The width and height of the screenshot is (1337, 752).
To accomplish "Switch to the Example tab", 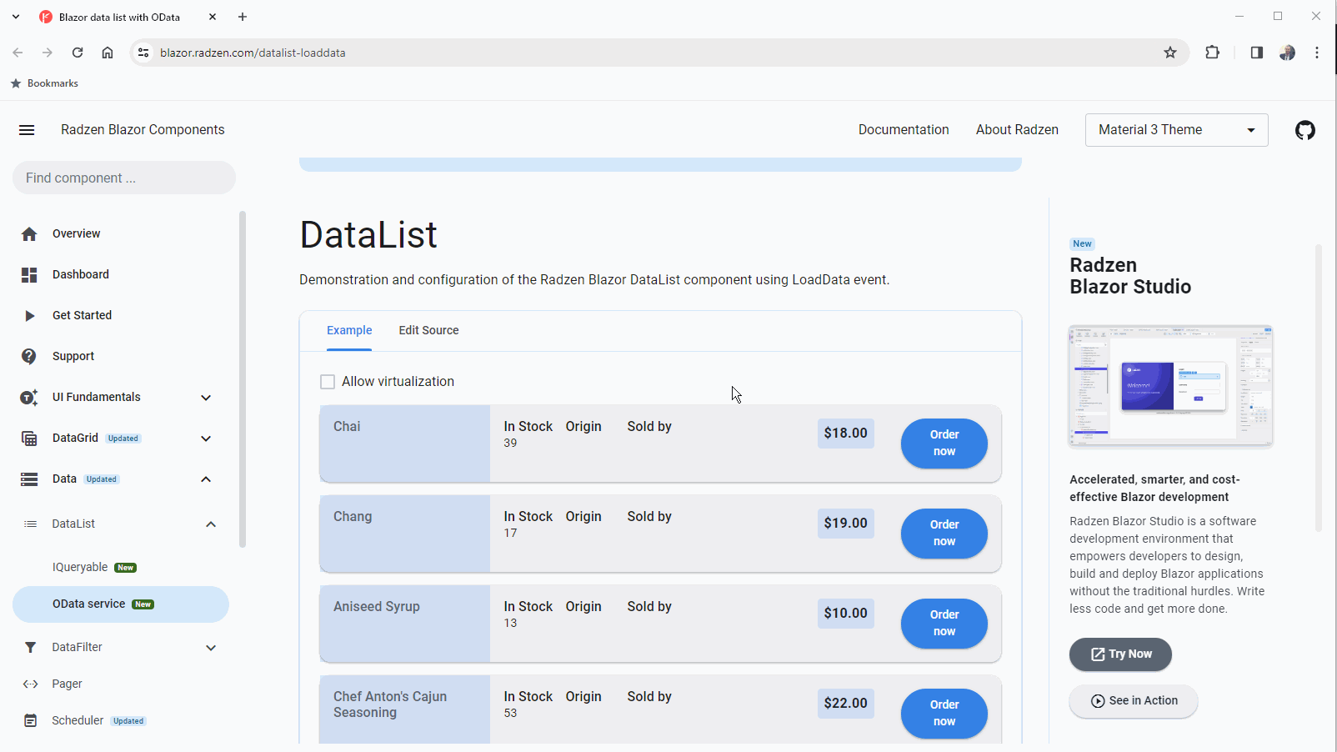I will click(349, 331).
